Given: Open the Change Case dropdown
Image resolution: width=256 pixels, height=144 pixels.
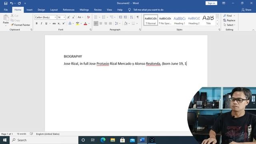Looking at the screenshot, I should click(80, 17).
